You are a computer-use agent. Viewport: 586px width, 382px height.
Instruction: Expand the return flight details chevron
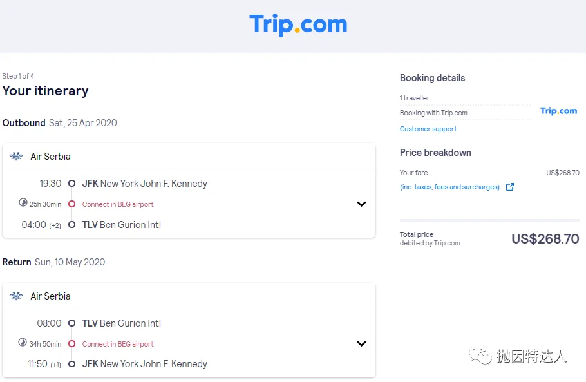361,344
